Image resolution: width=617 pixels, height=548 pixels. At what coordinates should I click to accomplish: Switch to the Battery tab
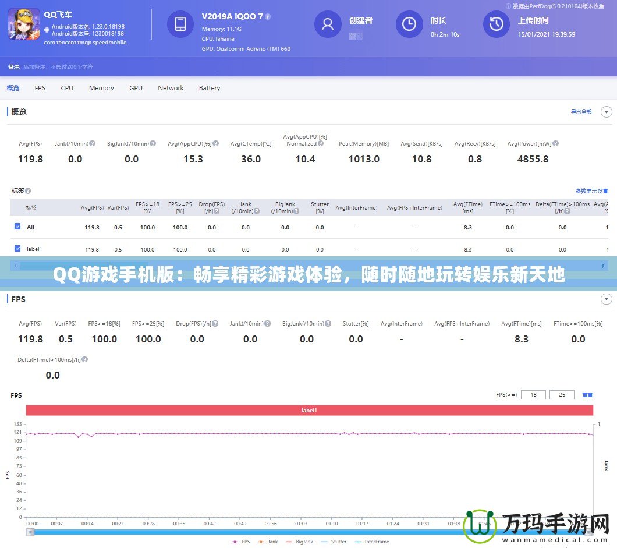click(x=210, y=88)
